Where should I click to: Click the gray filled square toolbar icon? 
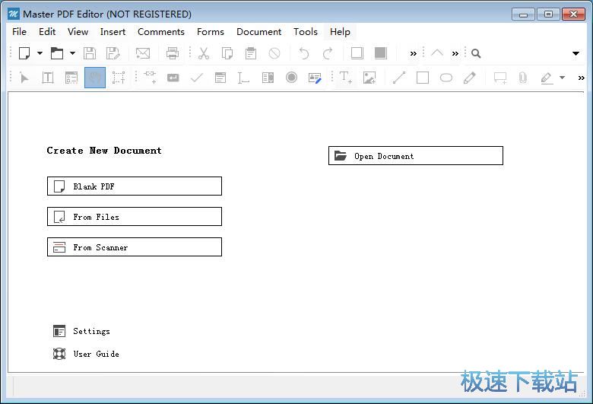click(380, 53)
